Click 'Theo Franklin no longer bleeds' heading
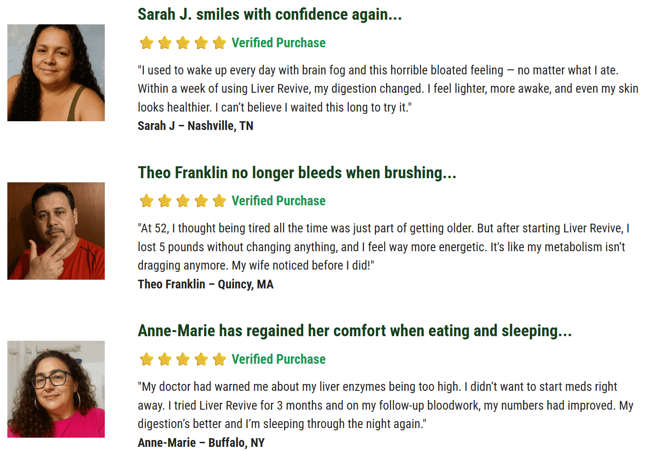The image size is (659, 451). pyautogui.click(x=297, y=173)
